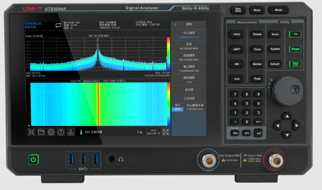Push the Peak key
The width and height of the screenshot is (322, 190).
click(257, 78)
